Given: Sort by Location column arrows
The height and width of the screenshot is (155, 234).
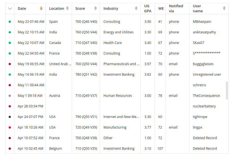Looking at the screenshot, I should pyautogui.click(x=67, y=8).
